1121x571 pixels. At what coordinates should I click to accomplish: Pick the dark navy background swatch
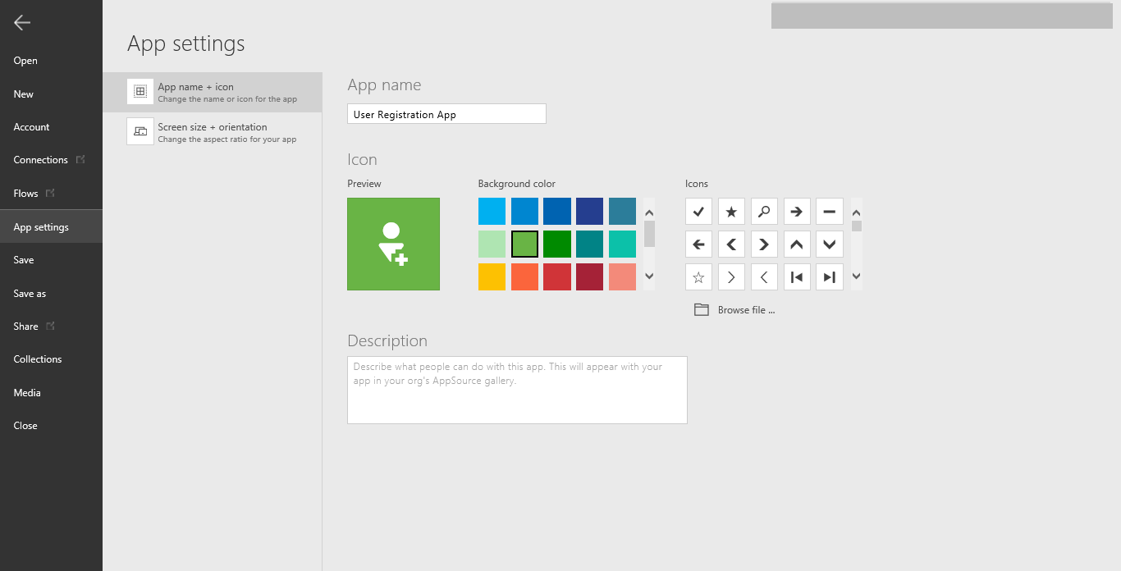tap(589, 211)
